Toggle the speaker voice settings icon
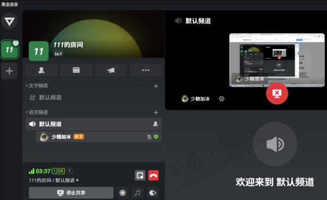The height and width of the screenshot is (200, 327). [153, 193]
